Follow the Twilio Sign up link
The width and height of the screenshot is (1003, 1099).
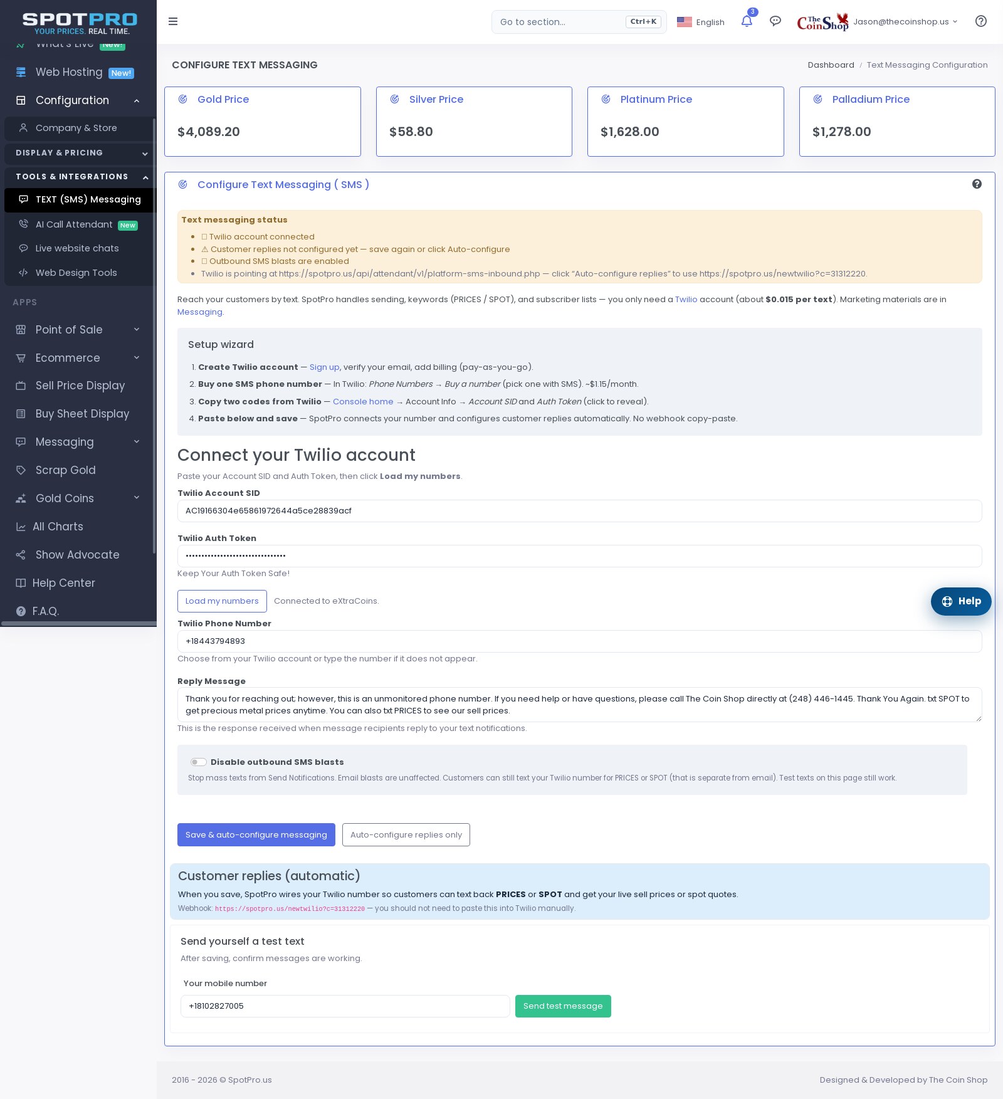pyautogui.click(x=324, y=367)
